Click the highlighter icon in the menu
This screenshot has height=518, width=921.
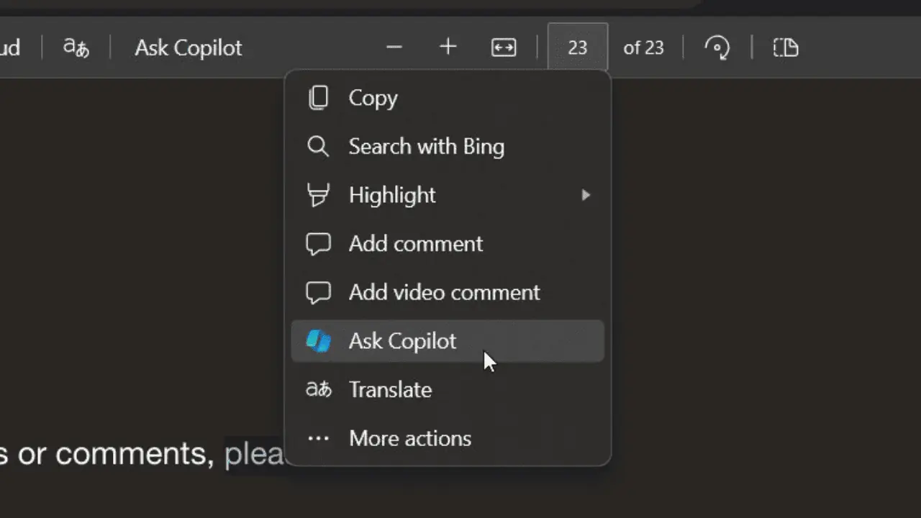[x=318, y=195]
